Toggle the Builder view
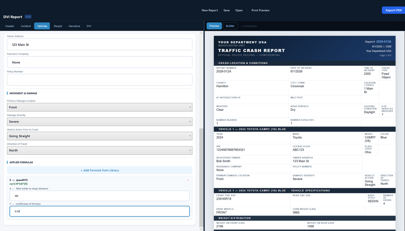 click(x=230, y=26)
